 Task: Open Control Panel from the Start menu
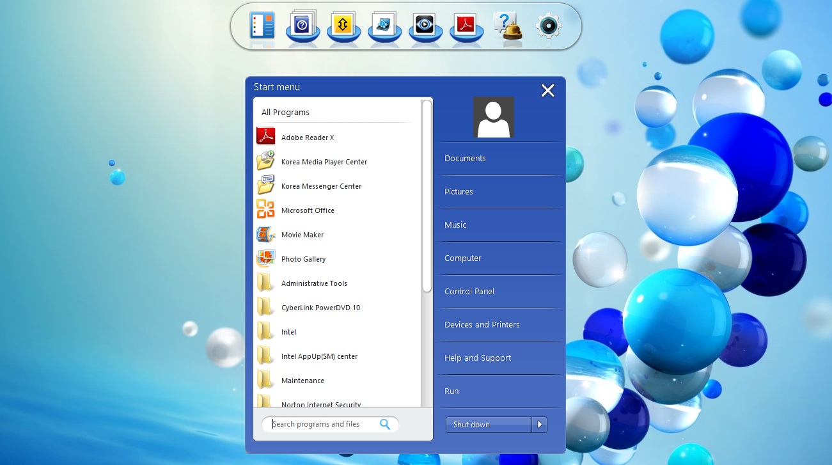pyautogui.click(x=469, y=292)
